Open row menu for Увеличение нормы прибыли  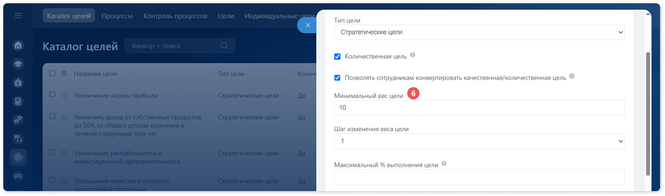tap(64, 95)
